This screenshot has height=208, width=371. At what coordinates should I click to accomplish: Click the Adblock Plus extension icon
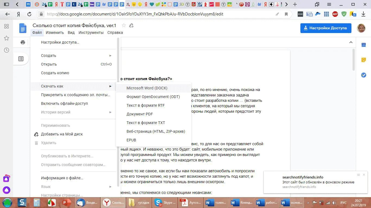(335, 14)
